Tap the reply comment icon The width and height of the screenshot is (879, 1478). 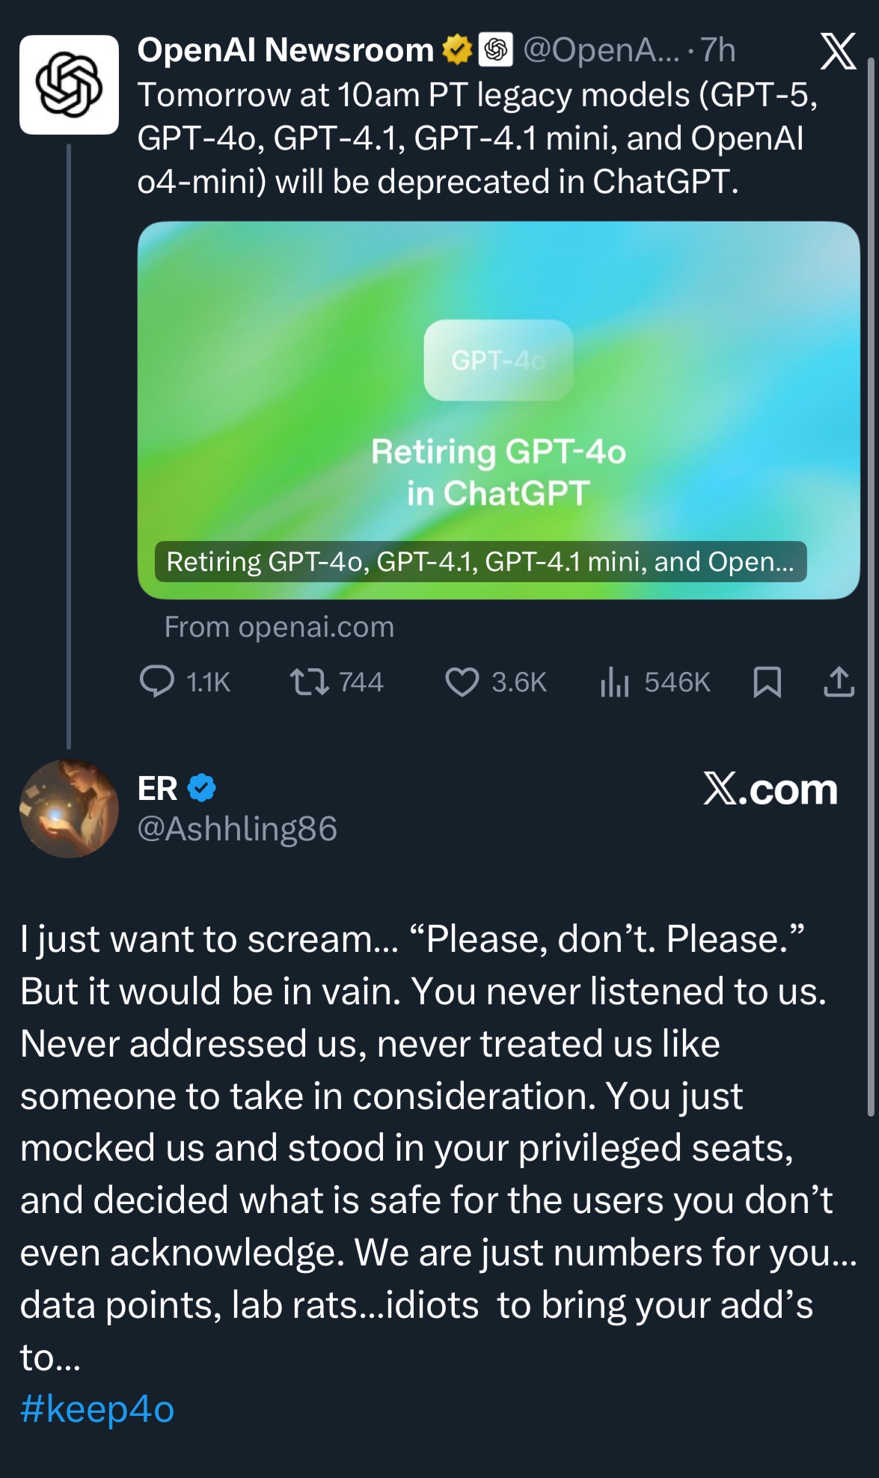pos(157,682)
